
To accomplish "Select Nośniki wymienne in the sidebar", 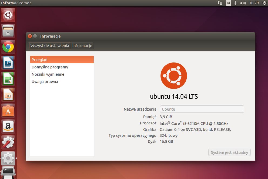I will [x=62, y=74].
